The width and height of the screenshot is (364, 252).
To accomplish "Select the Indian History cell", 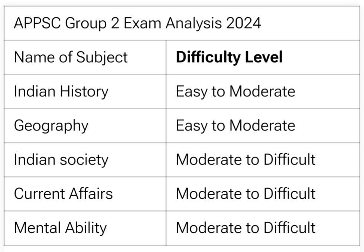I will (x=61, y=92).
